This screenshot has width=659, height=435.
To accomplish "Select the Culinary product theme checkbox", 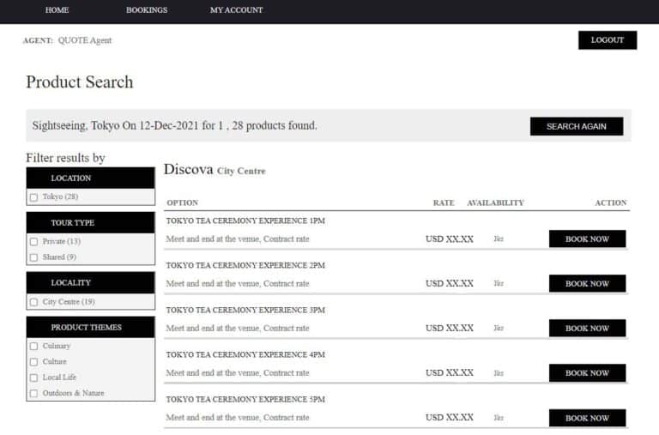I will (34, 347).
